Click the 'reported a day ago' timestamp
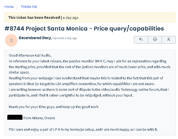The width and height of the screenshot is (178, 139). pyautogui.click(x=65, y=38)
